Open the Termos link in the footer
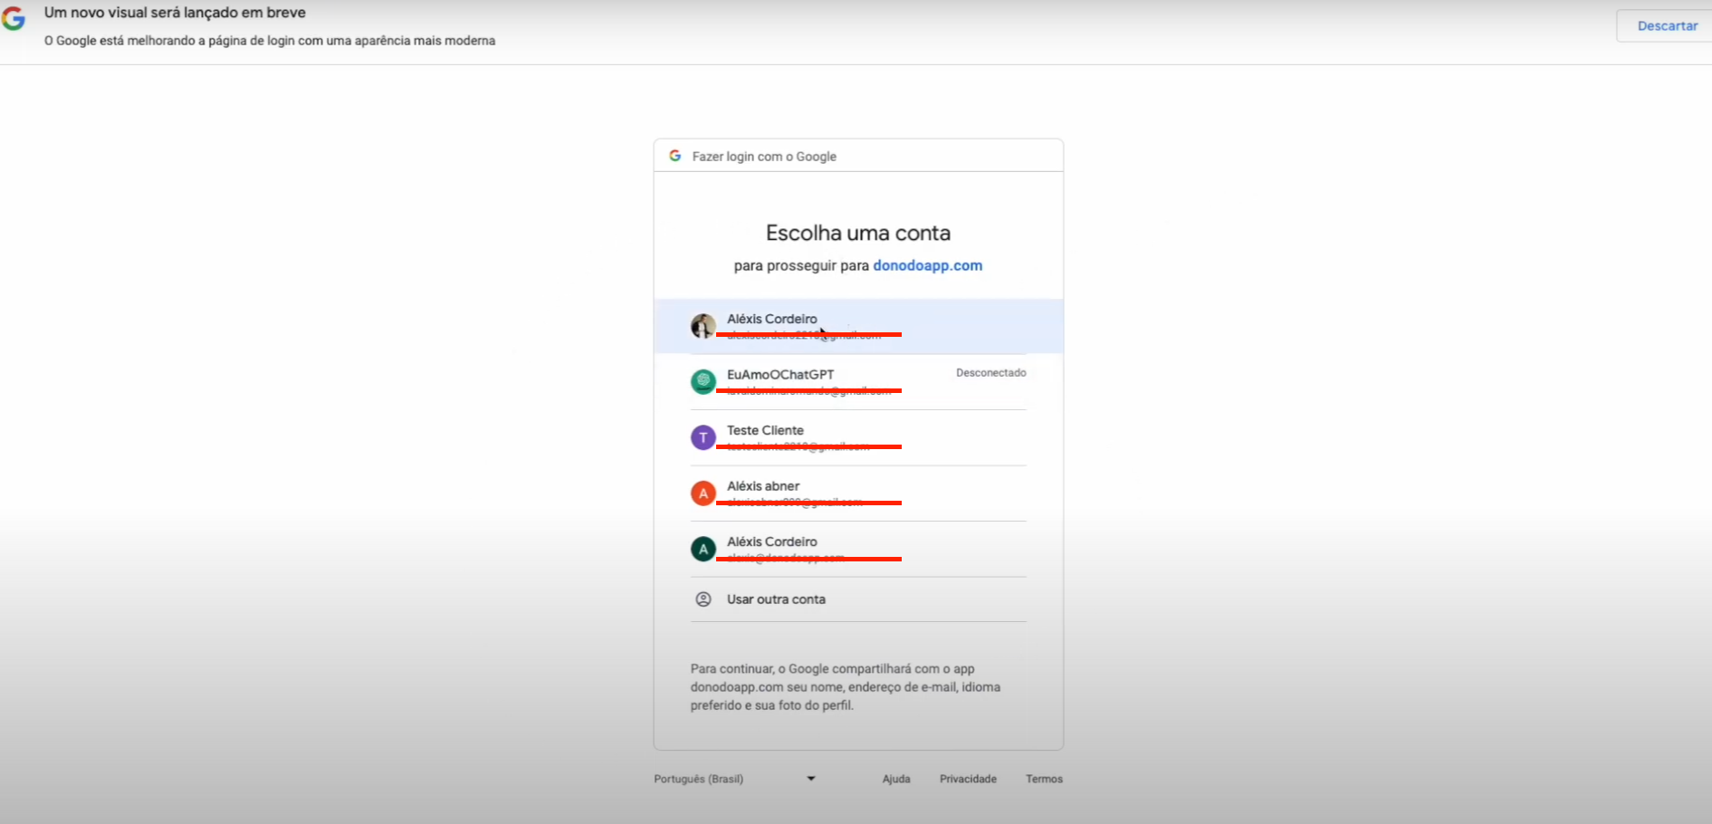The image size is (1712, 824). 1044,779
